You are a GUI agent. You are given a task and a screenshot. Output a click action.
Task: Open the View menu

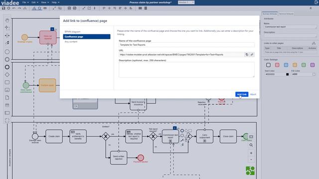(45, 2)
